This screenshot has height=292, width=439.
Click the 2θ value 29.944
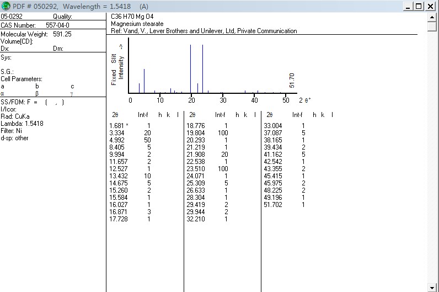click(x=196, y=212)
